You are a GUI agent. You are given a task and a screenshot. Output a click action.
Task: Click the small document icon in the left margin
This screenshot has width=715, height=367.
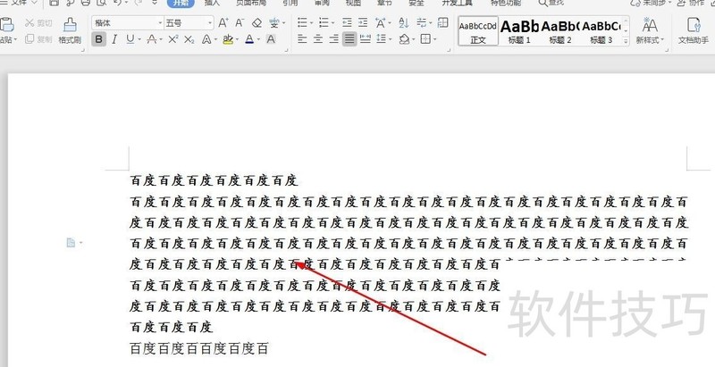[x=71, y=243]
